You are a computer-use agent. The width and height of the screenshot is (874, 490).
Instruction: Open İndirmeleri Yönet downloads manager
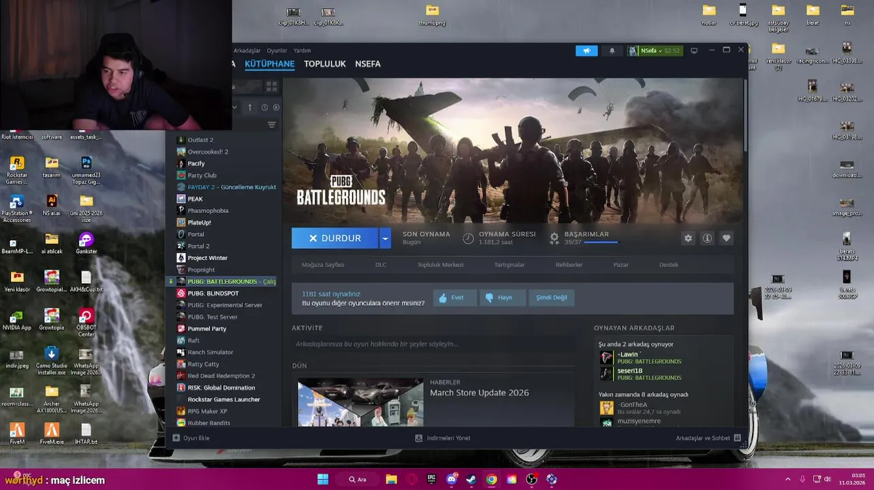(443, 438)
